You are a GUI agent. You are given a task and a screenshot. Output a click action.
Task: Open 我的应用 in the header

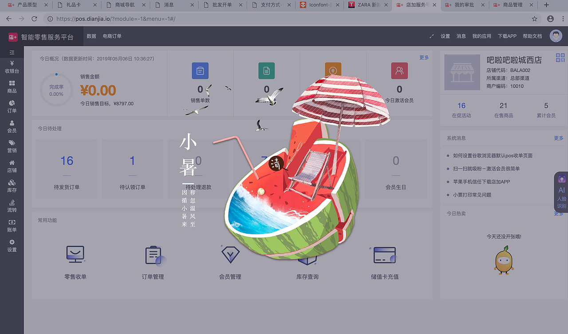point(481,36)
